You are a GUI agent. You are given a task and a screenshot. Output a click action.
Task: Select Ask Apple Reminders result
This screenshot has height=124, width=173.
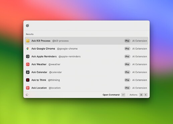(x=86, y=56)
